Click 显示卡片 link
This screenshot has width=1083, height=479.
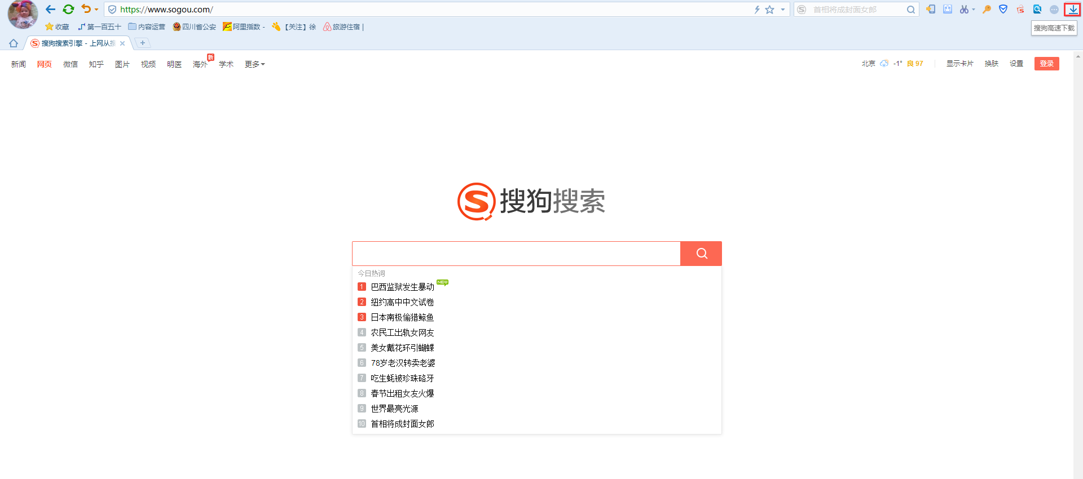(x=960, y=64)
